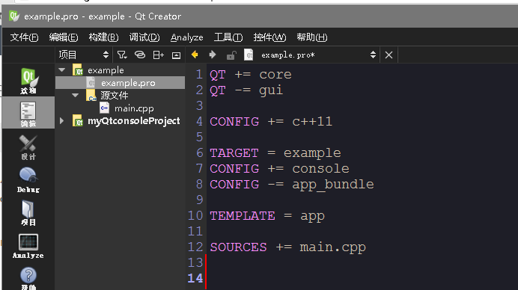518x290 pixels.
Task: Open the Help mode question mark icon
Action: [28, 278]
